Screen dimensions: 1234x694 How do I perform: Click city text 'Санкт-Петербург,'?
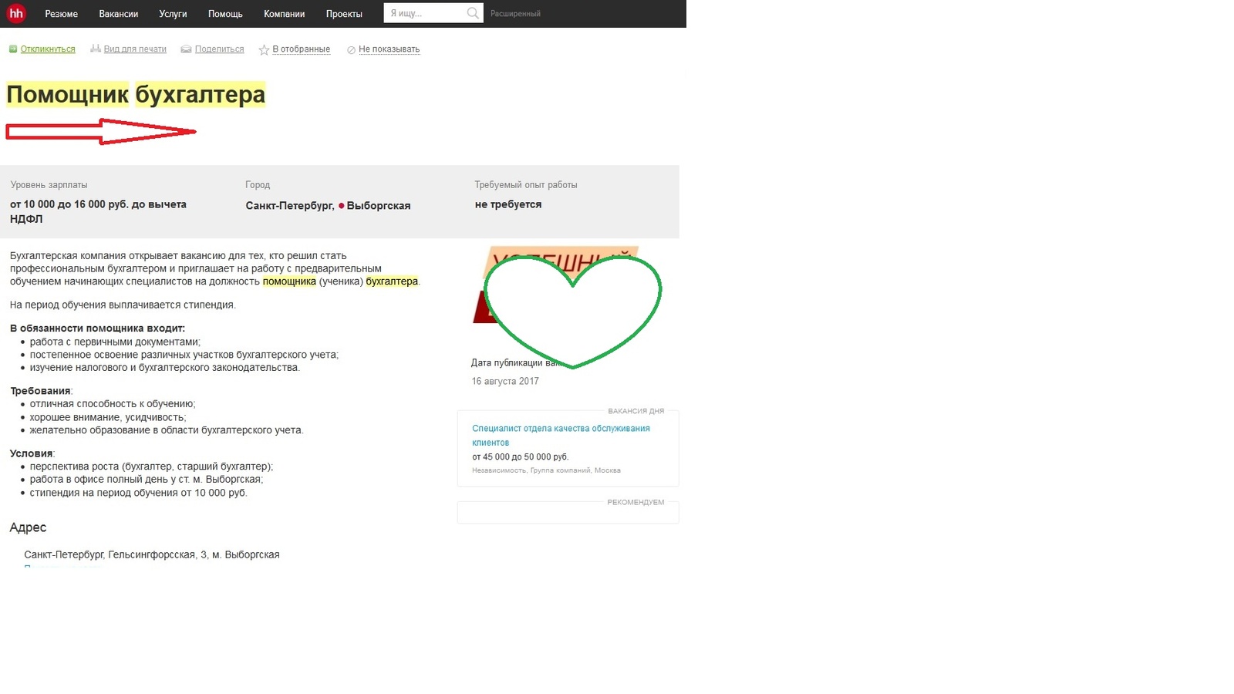point(290,206)
